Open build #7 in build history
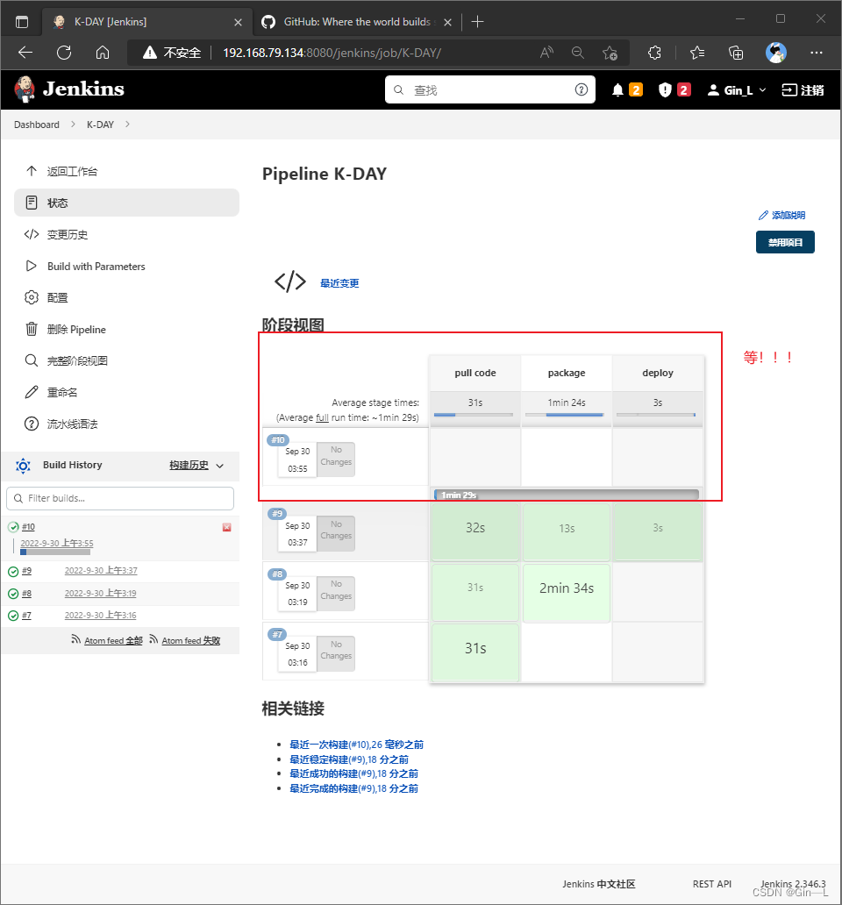842x905 pixels. click(x=26, y=616)
